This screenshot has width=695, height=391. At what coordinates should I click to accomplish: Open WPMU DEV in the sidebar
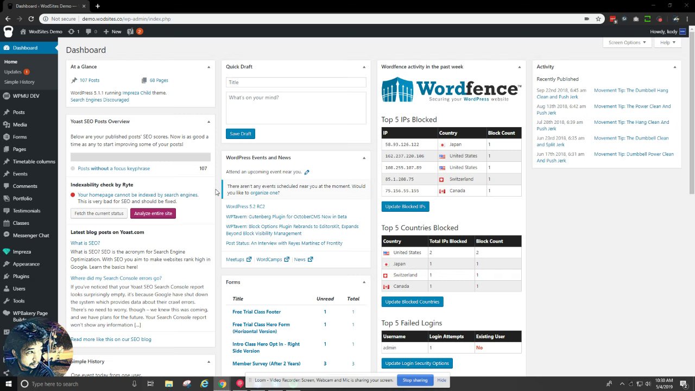(x=26, y=96)
